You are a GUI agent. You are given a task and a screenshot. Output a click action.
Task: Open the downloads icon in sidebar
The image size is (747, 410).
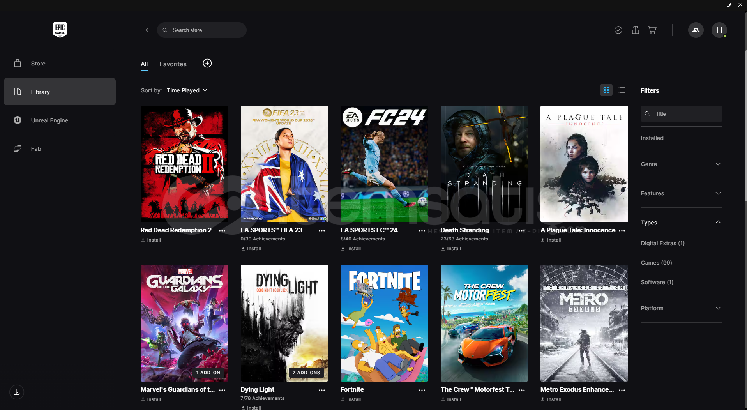point(17,392)
